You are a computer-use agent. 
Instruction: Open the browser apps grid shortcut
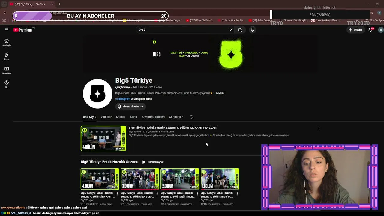click(x=4, y=20)
